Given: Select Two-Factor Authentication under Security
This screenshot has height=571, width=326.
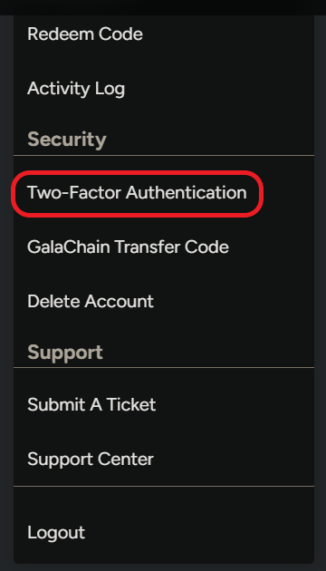Looking at the screenshot, I should click(x=137, y=193).
